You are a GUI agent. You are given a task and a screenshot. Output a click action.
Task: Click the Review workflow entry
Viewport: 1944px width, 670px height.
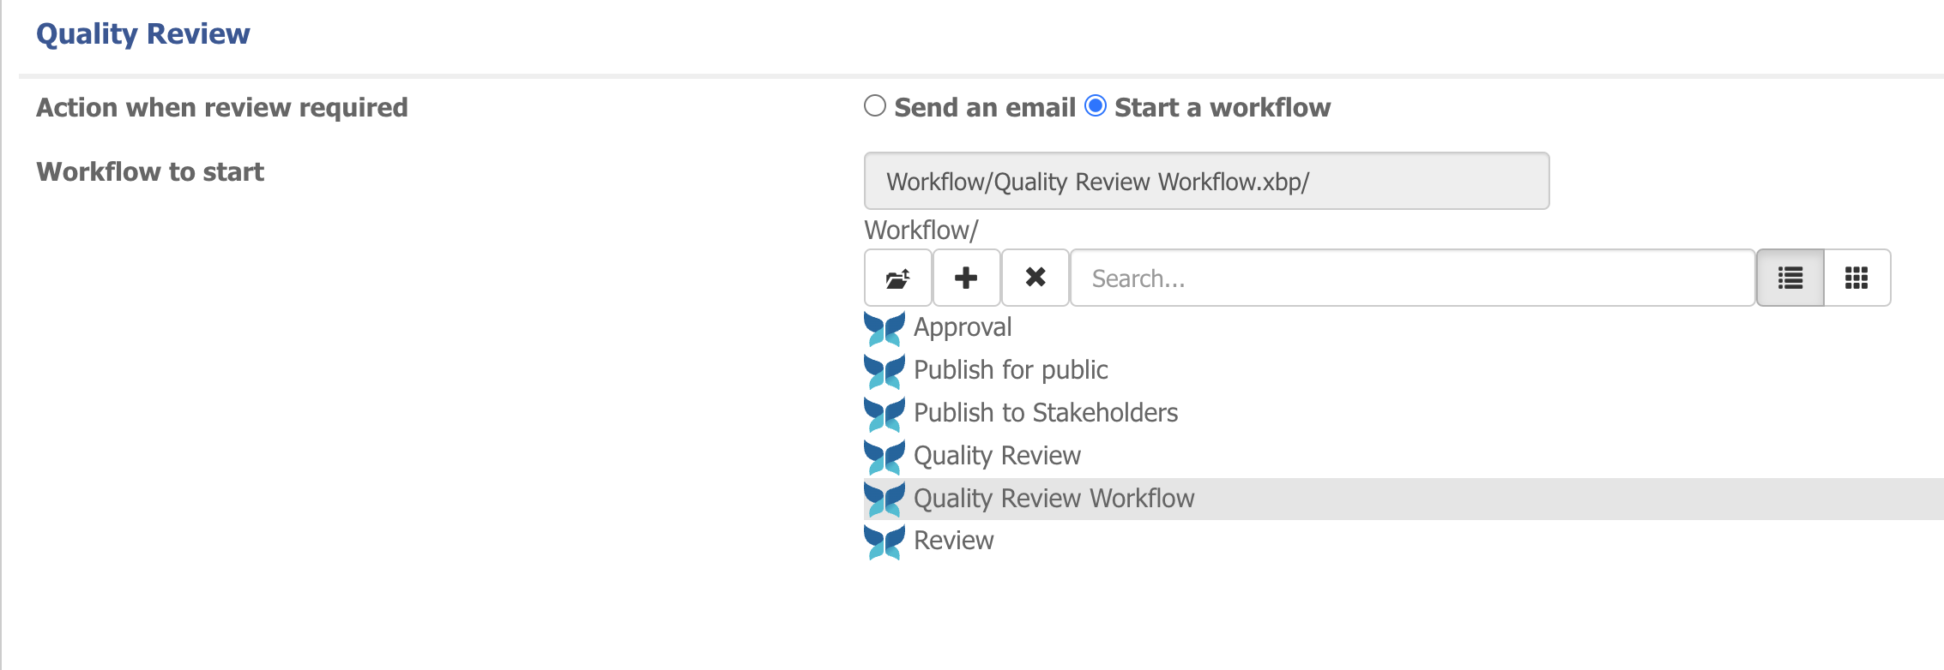coord(953,541)
